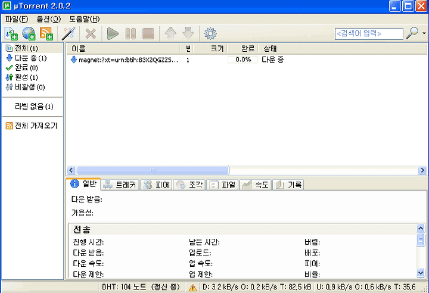The image size is (429, 293).
Task: Click the Stop torrent button
Action: click(x=148, y=34)
